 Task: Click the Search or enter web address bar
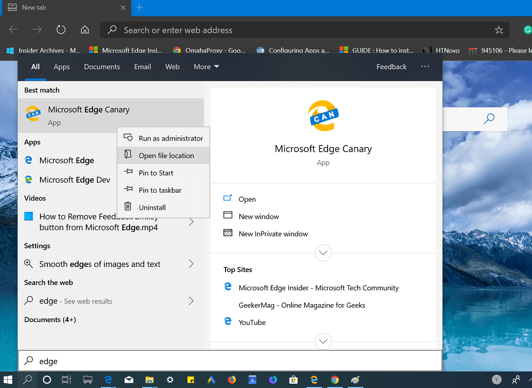(305, 30)
